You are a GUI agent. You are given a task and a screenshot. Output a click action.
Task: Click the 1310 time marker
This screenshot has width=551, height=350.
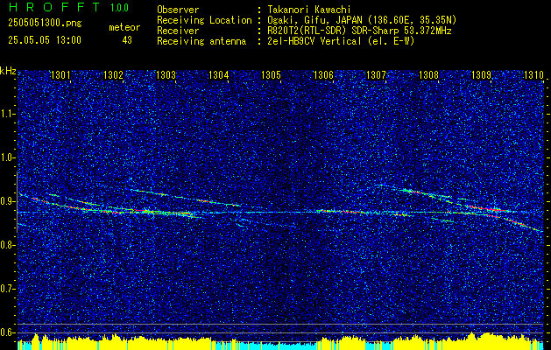[533, 74]
